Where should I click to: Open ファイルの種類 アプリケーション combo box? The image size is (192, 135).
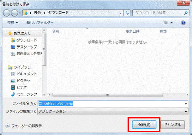tap(113, 111)
